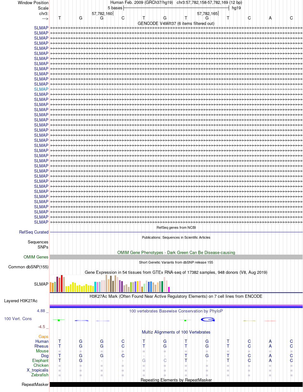The height and width of the screenshot is (392, 303).
Task: Click the A base in chr3 sequence row
Action: pos(270,18)
